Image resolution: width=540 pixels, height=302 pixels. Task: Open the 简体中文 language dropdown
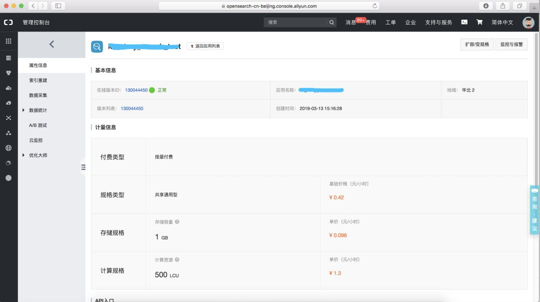point(502,22)
